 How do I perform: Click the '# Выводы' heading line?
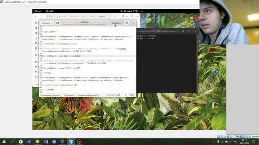tap(47, 73)
